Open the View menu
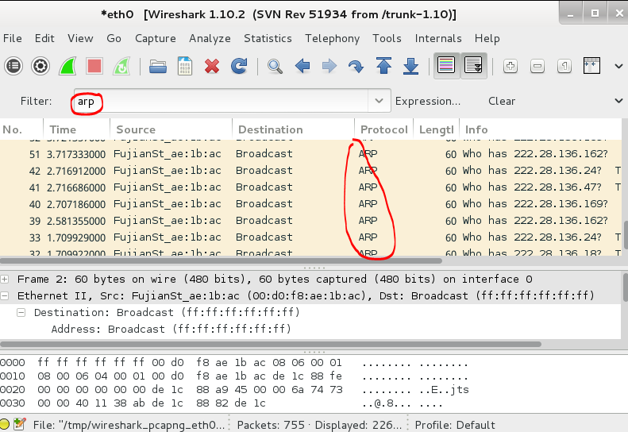Screen dimensions: 628x432 coord(80,38)
